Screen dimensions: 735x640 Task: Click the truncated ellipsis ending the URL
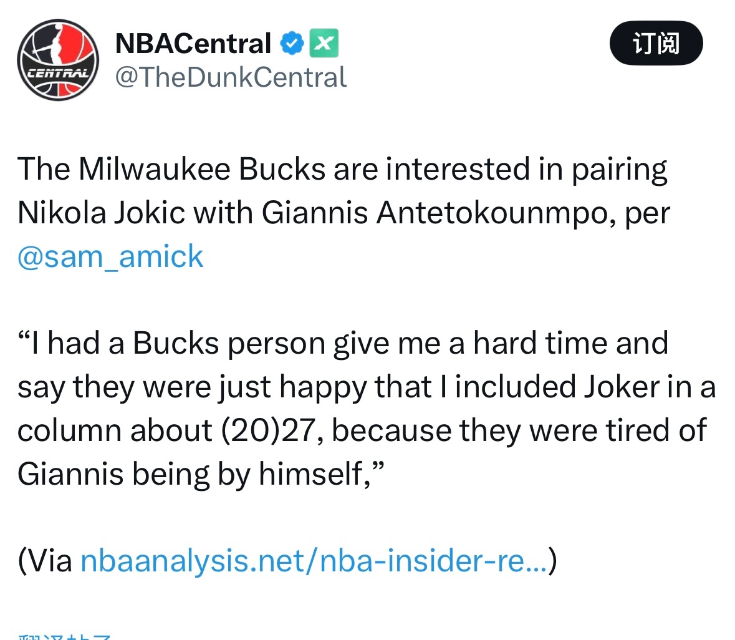pyautogui.click(x=536, y=561)
